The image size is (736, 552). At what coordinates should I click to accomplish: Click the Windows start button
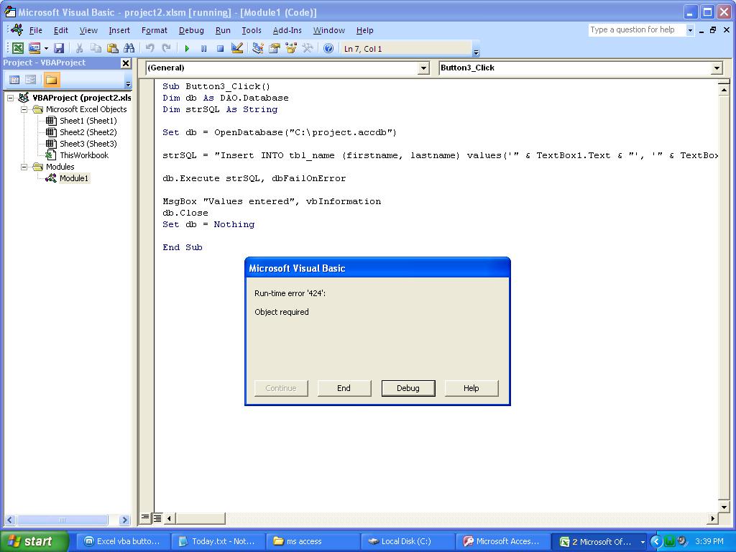coord(33,541)
